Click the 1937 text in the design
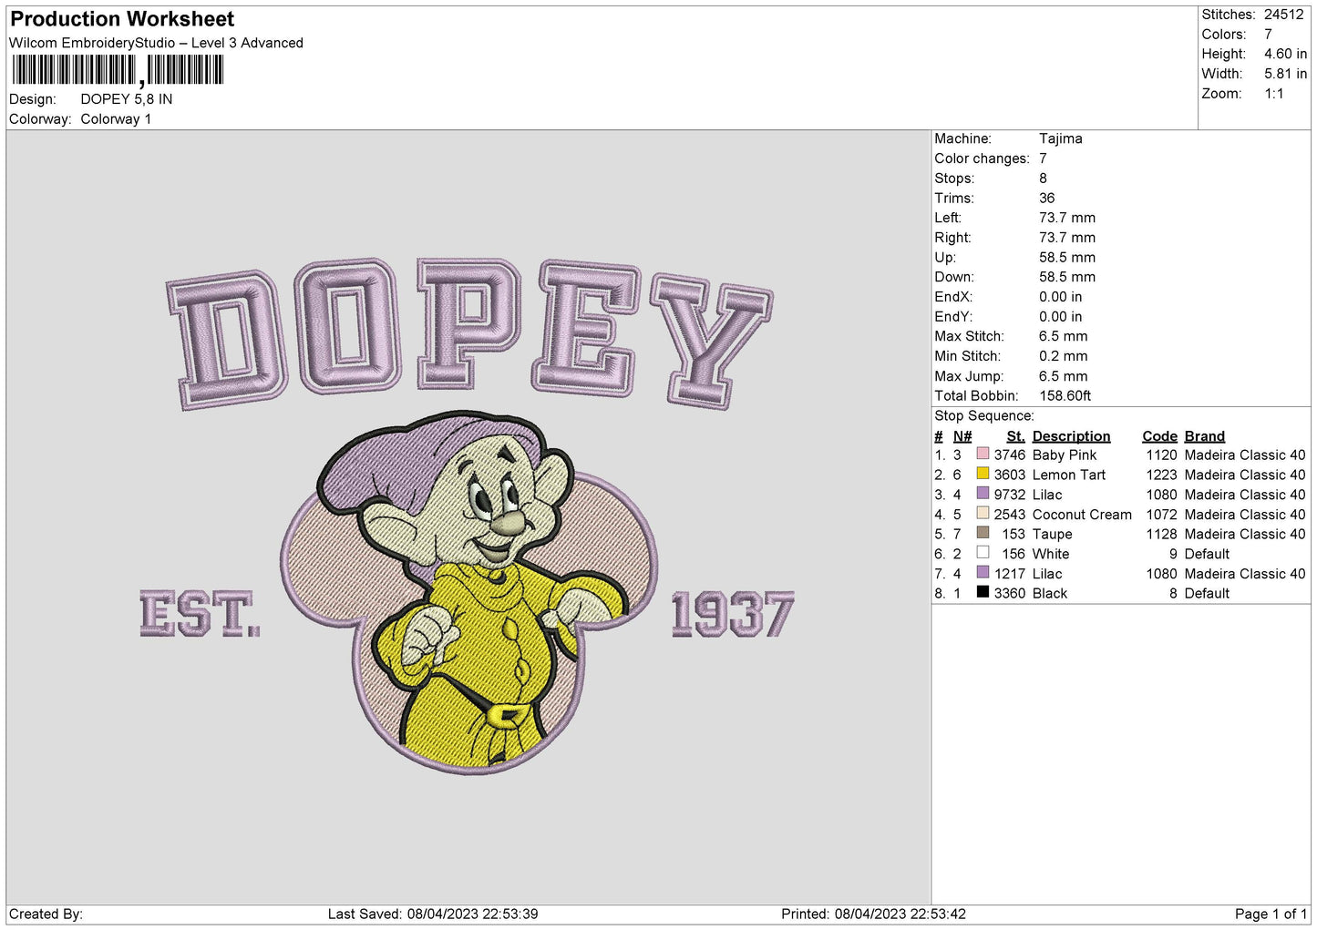Viewport: 1317px width, 930px height. 732,615
